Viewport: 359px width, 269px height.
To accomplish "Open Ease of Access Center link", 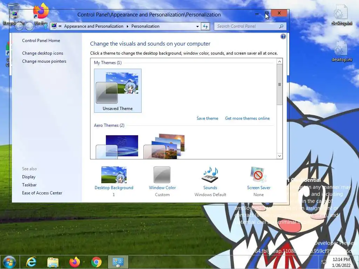I will point(42,193).
